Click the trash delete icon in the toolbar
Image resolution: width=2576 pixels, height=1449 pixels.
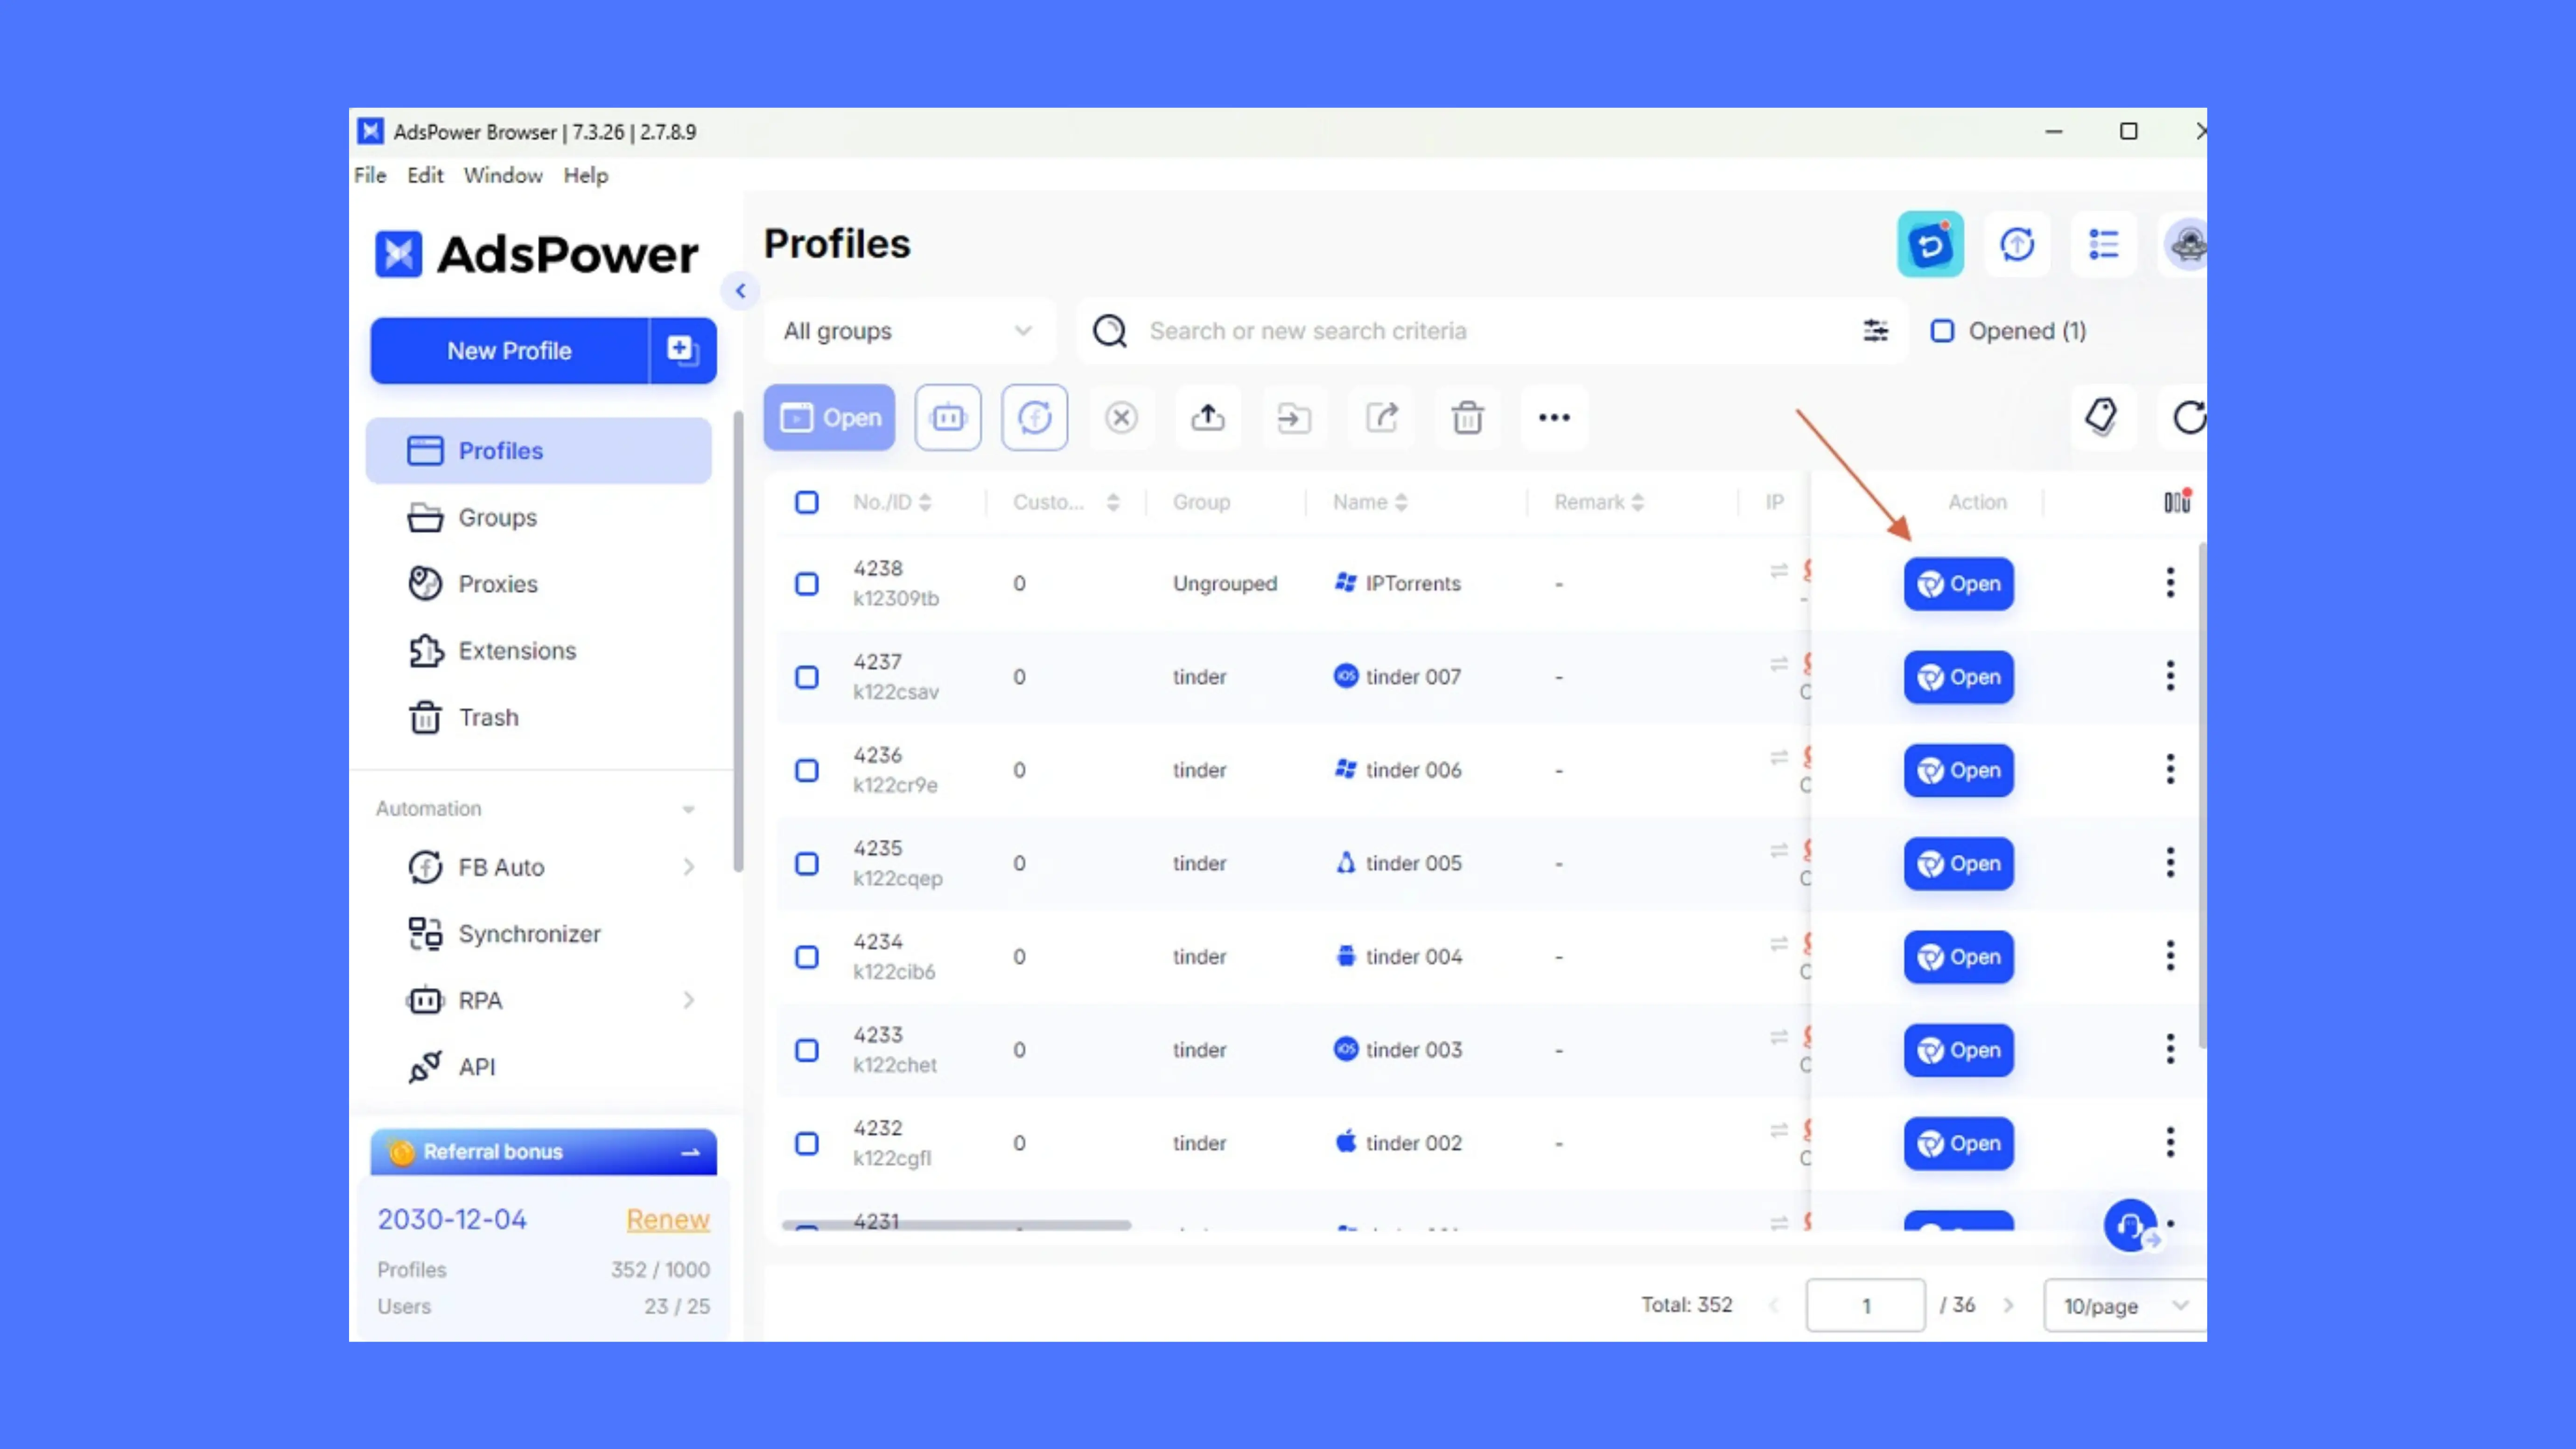pos(1468,417)
